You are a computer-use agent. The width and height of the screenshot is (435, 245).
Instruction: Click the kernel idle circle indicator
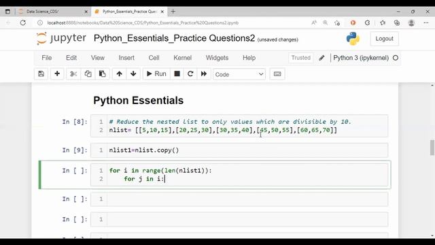click(x=396, y=58)
